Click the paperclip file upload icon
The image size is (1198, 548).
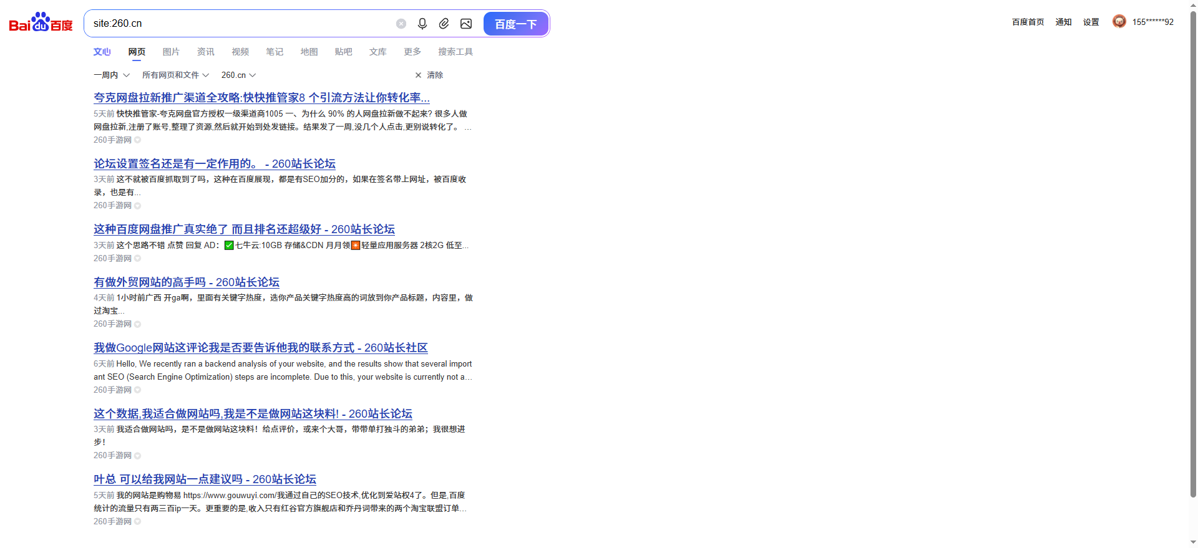pyautogui.click(x=444, y=24)
